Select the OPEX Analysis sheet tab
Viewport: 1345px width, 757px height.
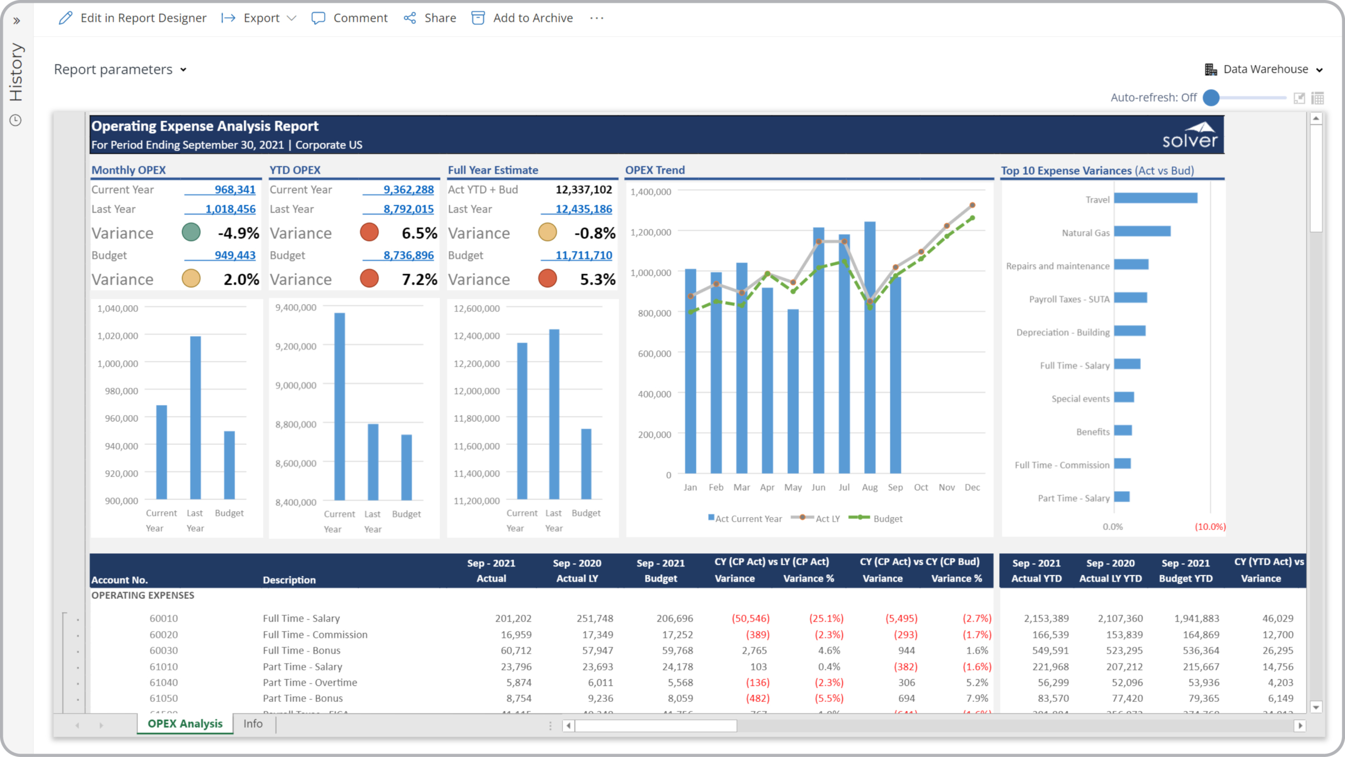coord(185,723)
